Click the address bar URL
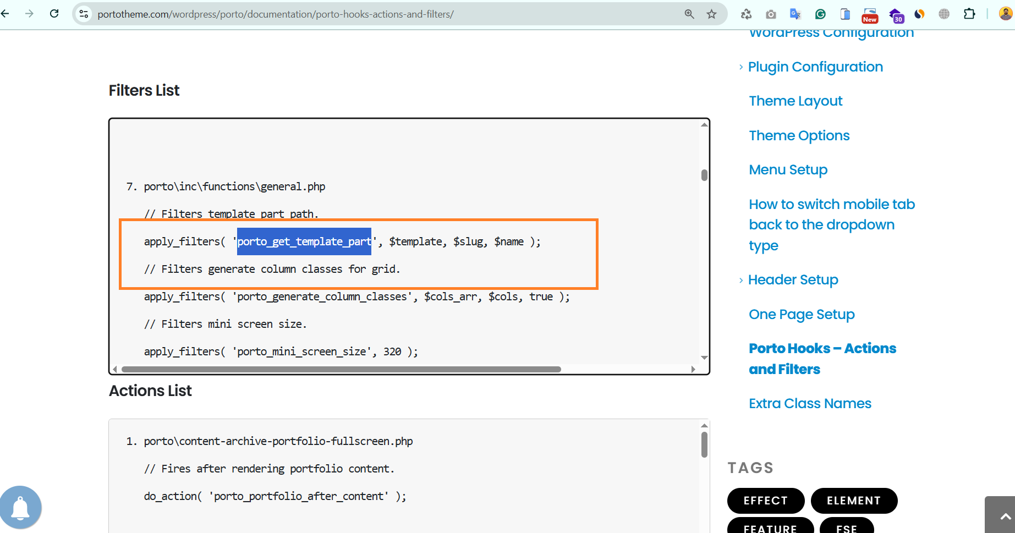The width and height of the screenshot is (1015, 533). click(276, 14)
